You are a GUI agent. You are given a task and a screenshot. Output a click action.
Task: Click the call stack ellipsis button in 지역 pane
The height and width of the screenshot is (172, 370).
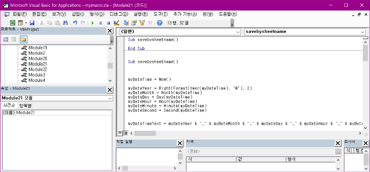pyautogui.click(x=338, y=151)
